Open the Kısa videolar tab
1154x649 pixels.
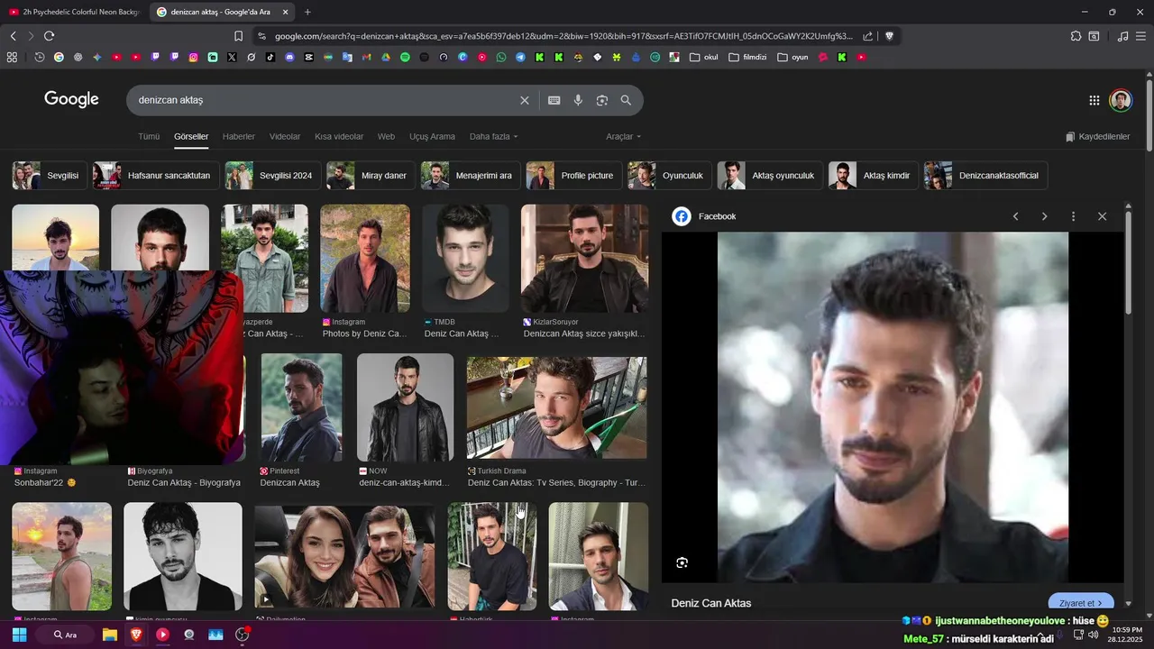339,137
